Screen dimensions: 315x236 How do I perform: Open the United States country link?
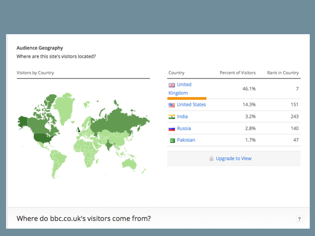191,104
